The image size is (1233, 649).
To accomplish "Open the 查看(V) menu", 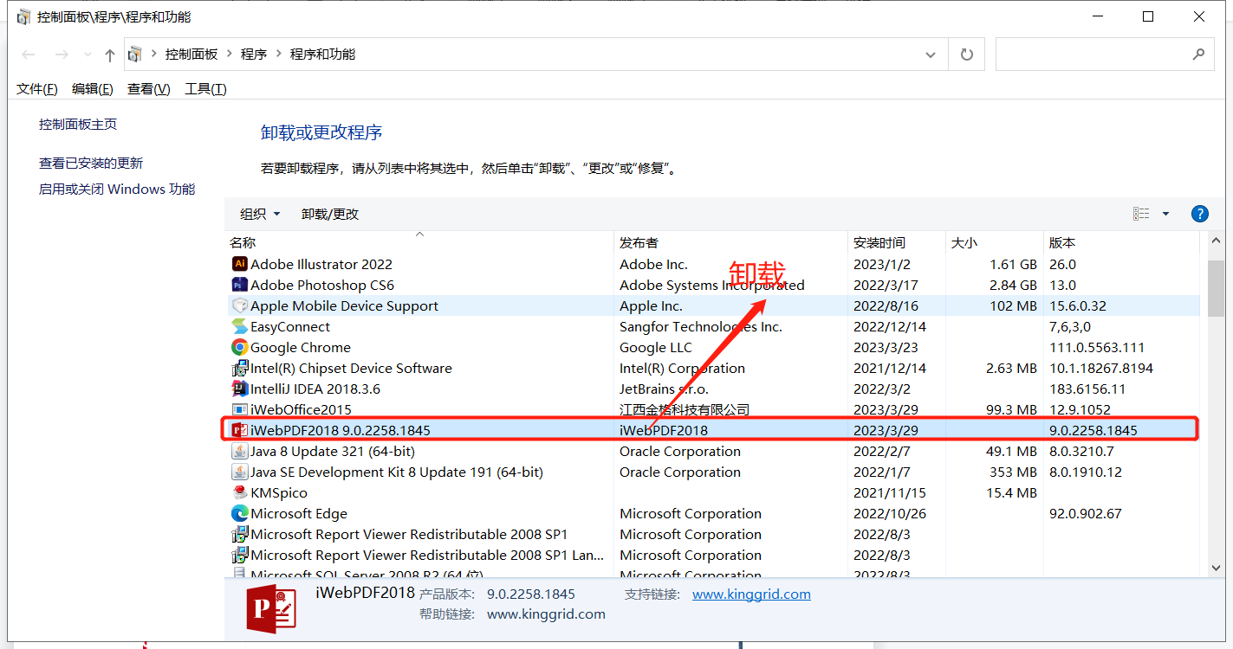I will 149,89.
